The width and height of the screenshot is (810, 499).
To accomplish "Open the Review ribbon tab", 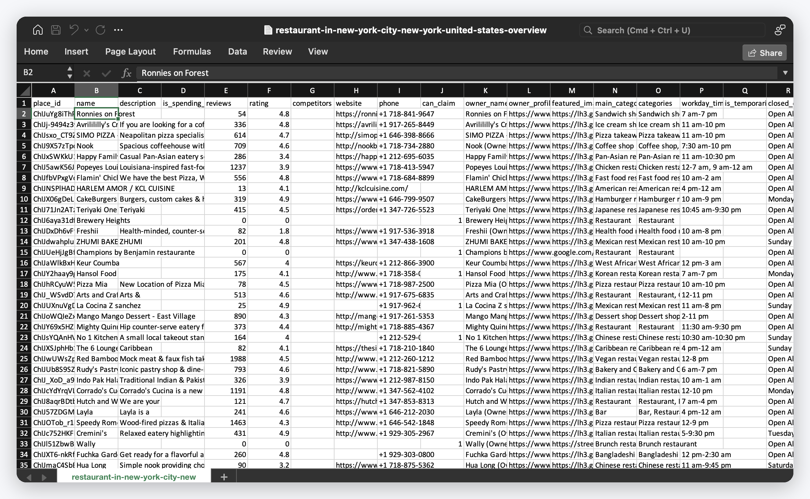I will (277, 52).
